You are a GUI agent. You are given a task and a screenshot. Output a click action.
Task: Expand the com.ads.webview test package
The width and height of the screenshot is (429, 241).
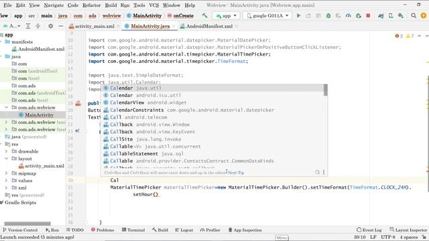pos(7,129)
